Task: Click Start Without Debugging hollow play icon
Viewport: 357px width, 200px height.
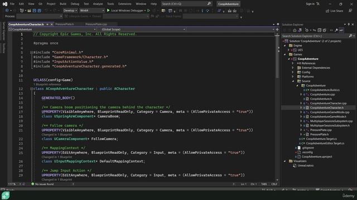Action: (x=149, y=11)
